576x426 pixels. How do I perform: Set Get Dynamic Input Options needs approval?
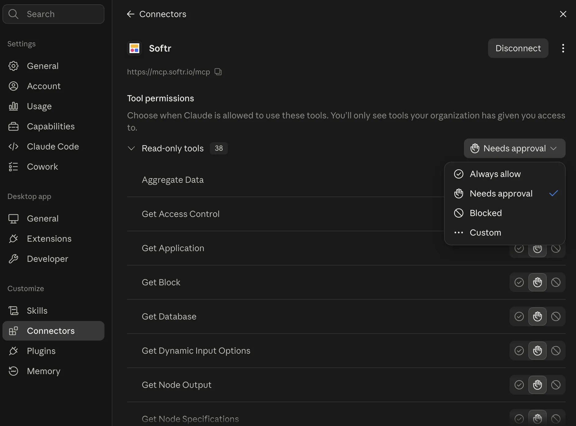coord(538,351)
